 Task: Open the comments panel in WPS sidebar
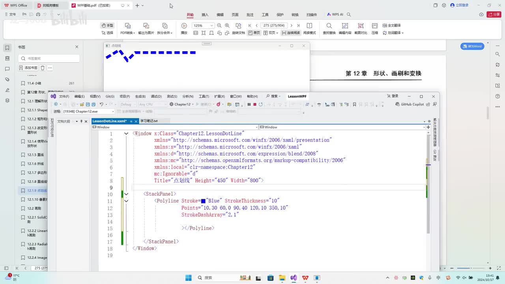tap(7, 69)
